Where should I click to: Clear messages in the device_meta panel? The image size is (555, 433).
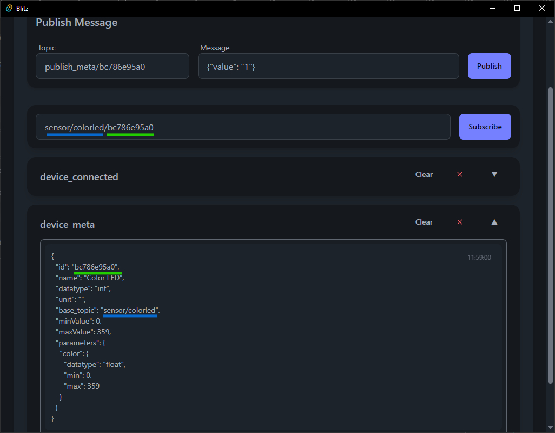point(424,222)
